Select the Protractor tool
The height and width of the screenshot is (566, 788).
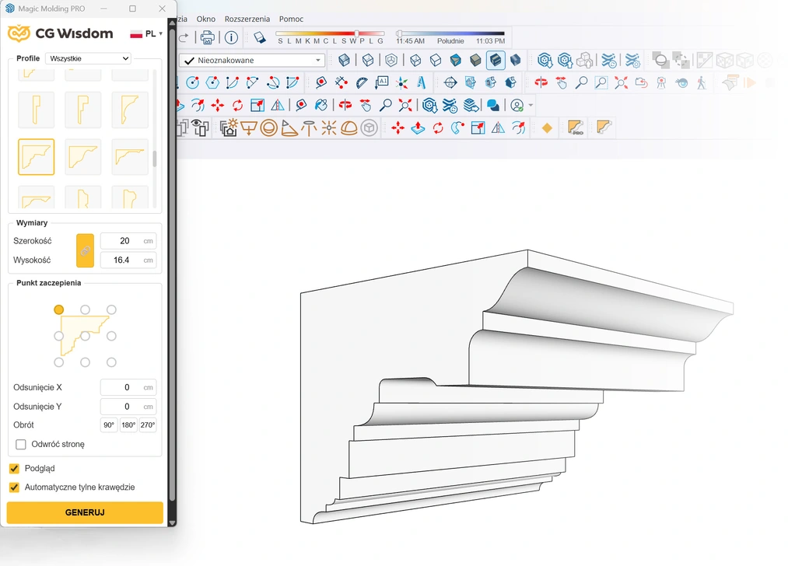[x=362, y=82]
